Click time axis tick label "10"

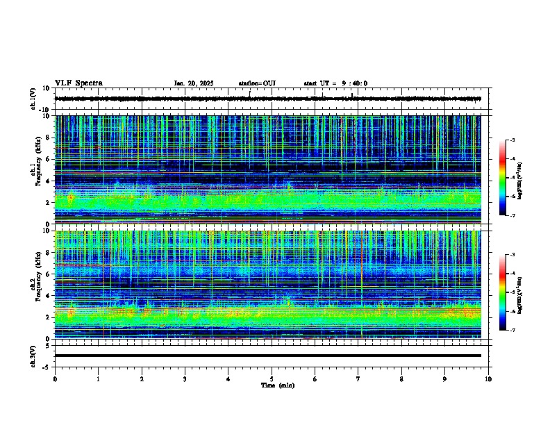point(488,379)
